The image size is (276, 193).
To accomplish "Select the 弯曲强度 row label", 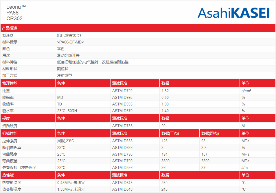I will click(x=10, y=154).
